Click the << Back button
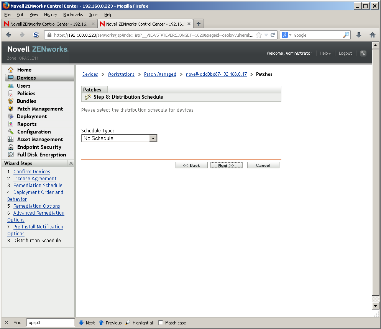 pyautogui.click(x=192, y=165)
